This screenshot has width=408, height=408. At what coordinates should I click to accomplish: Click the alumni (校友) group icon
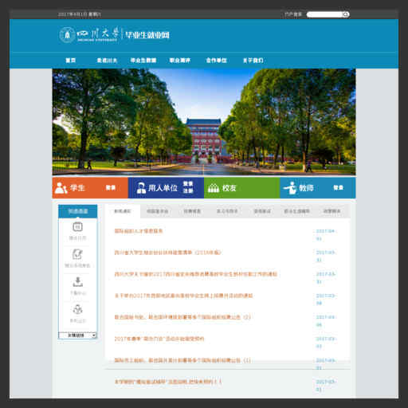coord(213,188)
